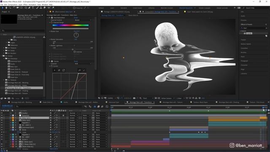Image resolution: width=270 pixels, height=152 pixels.
Task: Toggle the Snapping checkbox
Action: pos(74,8)
